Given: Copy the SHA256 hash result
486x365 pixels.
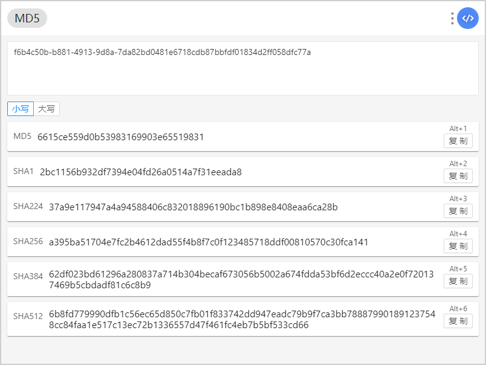Looking at the screenshot, I should 458,246.
